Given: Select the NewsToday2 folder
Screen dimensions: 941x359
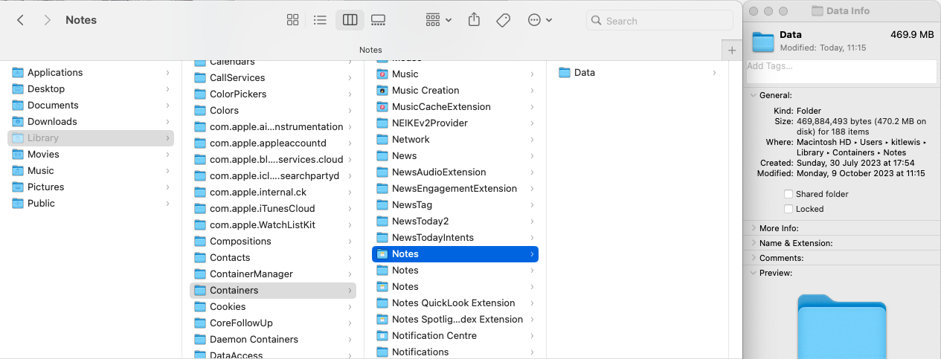Looking at the screenshot, I should pos(455,221).
